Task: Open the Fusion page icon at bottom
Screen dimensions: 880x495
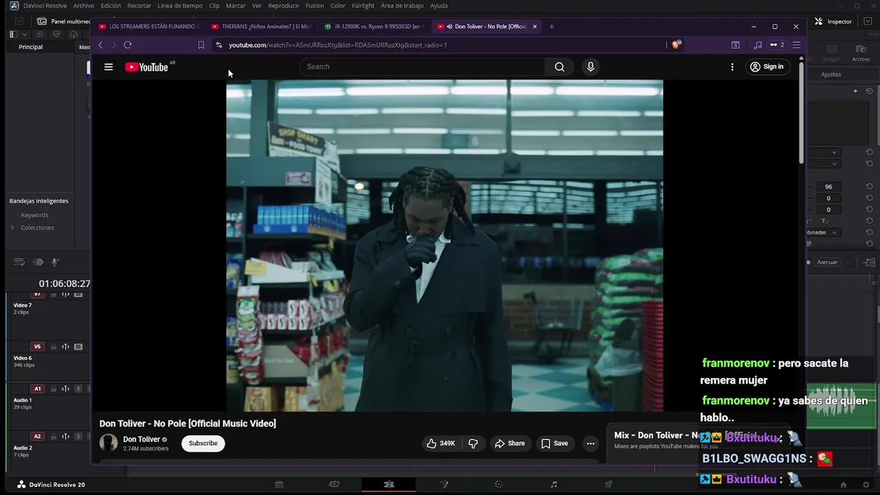Action: point(444,485)
